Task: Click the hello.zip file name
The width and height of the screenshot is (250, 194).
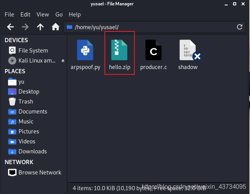Action: 119,67
